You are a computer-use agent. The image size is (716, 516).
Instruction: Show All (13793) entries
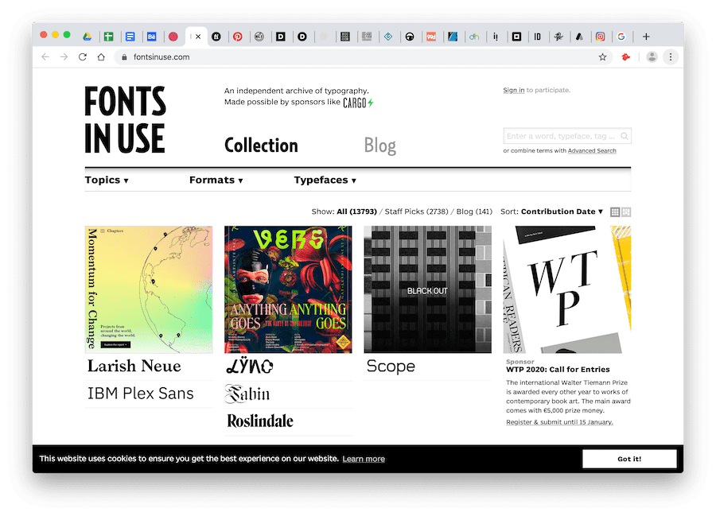(x=356, y=211)
